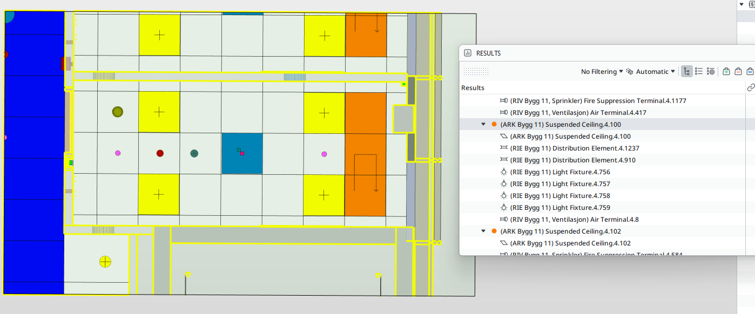
Task: Click the lamp icon of Light Fixture.4.759
Action: click(504, 208)
